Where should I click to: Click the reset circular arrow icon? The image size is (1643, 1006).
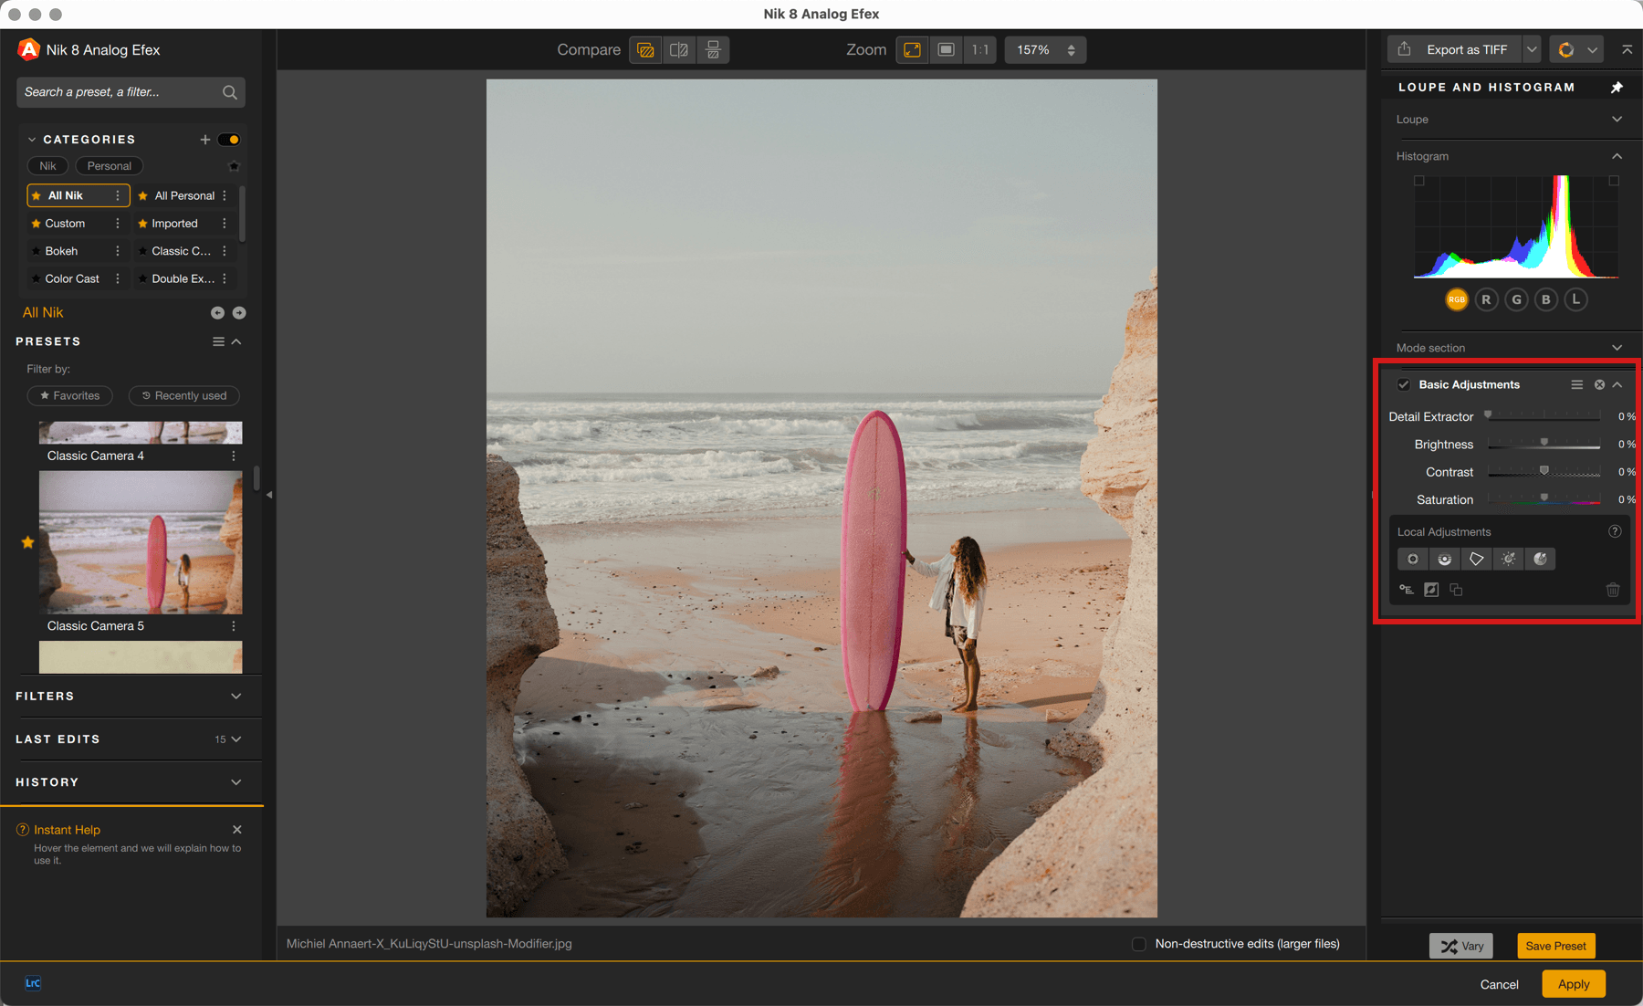1566,49
